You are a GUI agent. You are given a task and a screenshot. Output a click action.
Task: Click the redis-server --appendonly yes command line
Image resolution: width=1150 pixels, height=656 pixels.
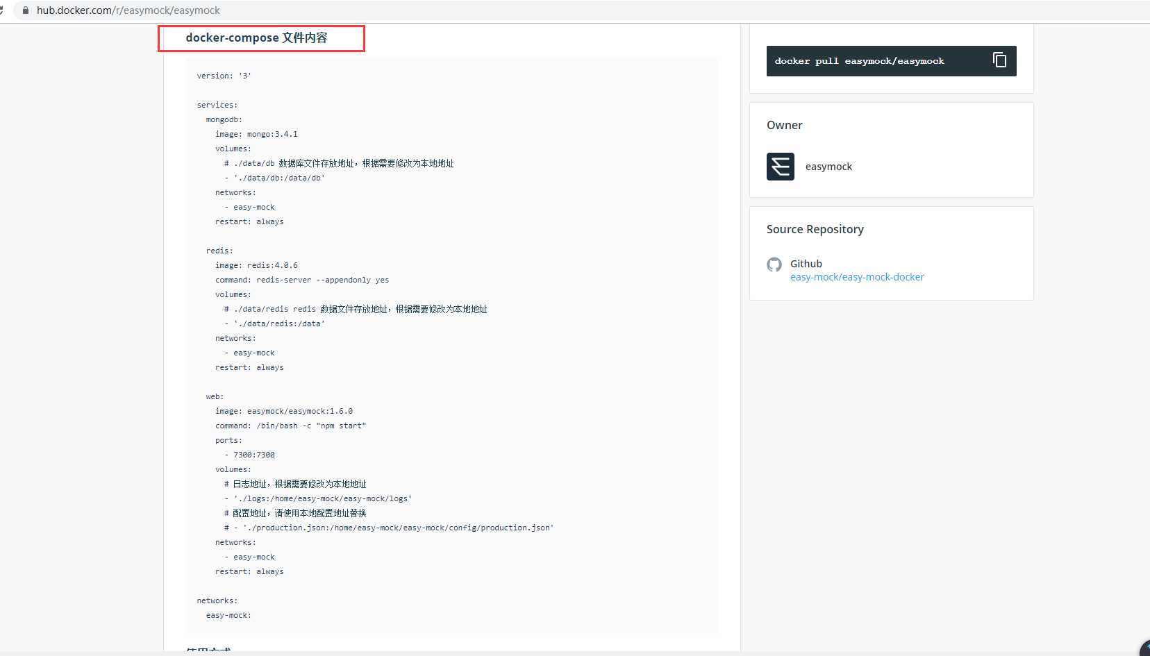302,280
